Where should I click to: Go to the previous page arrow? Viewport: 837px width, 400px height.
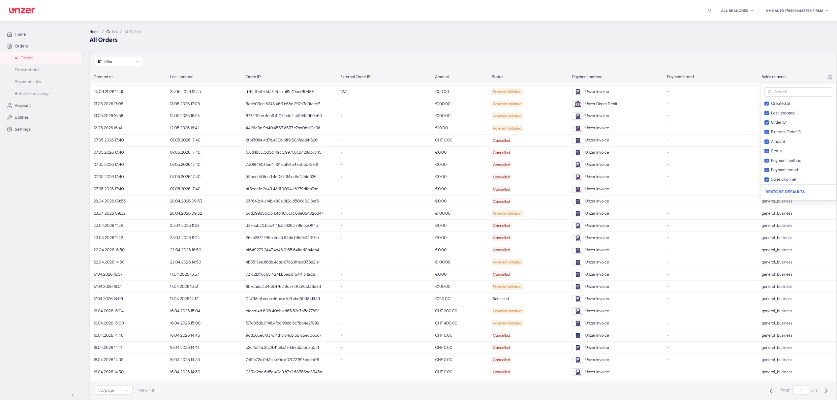coord(771,390)
